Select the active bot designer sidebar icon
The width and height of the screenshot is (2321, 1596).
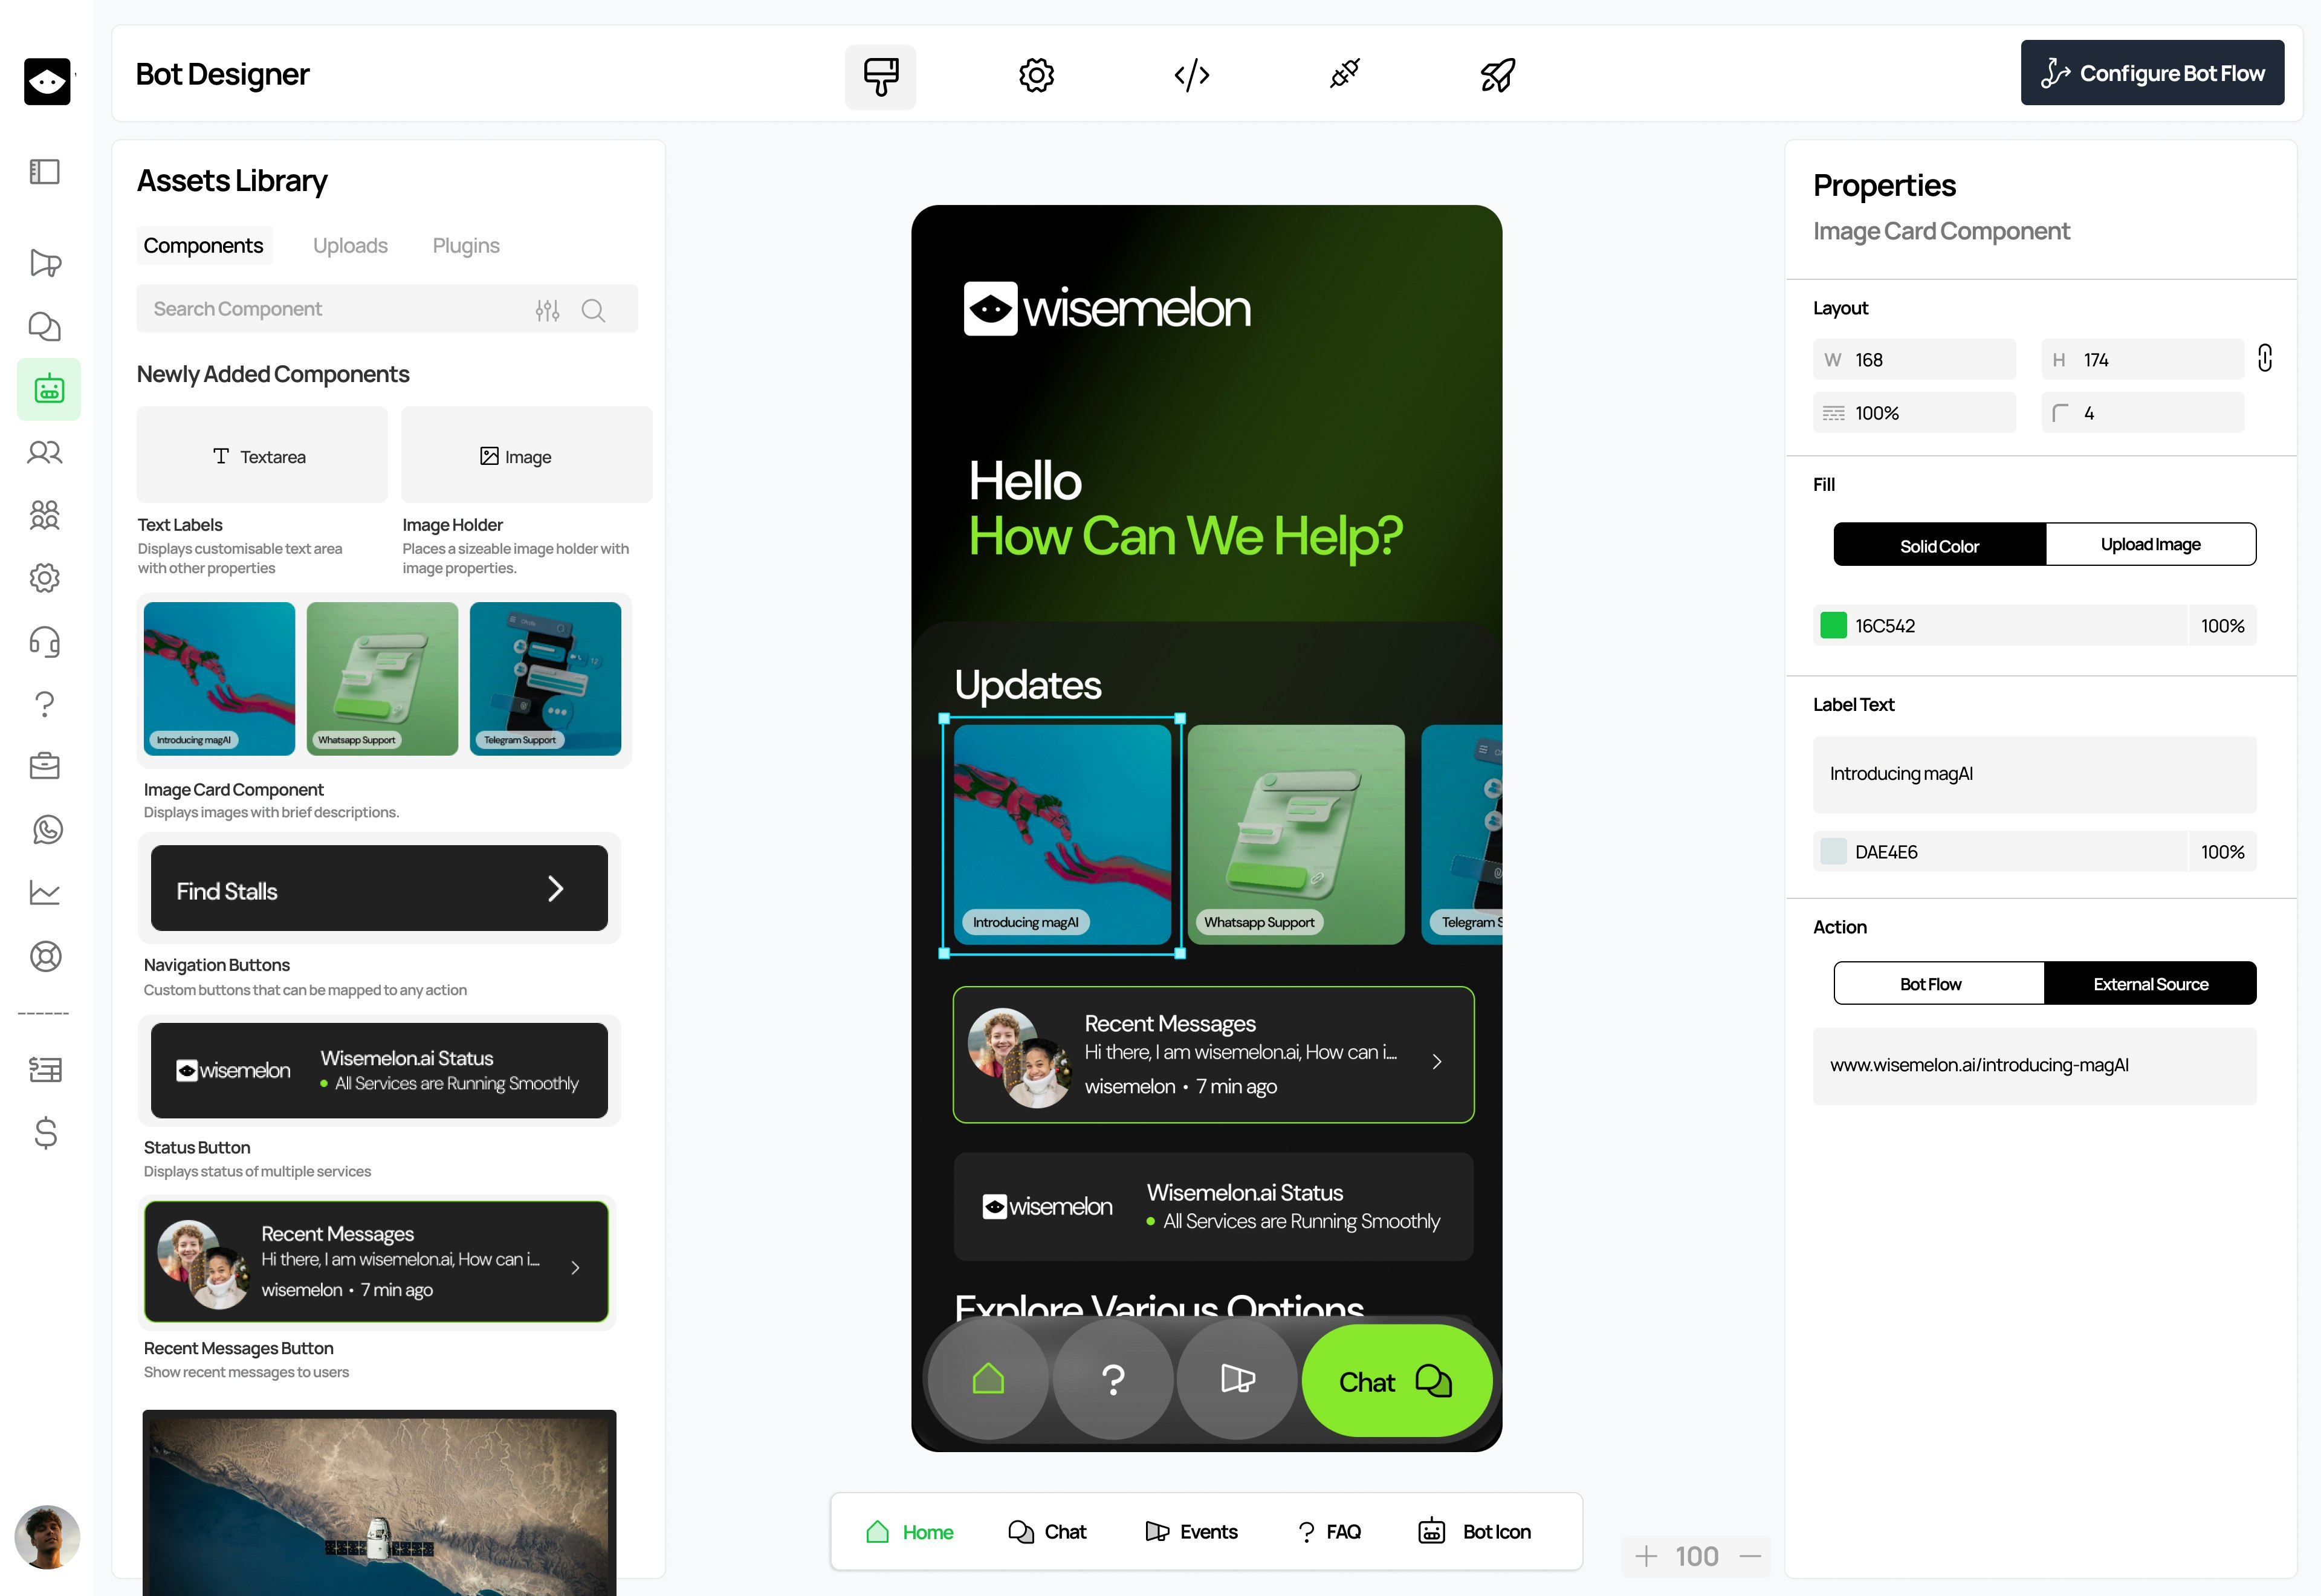tap(49, 389)
